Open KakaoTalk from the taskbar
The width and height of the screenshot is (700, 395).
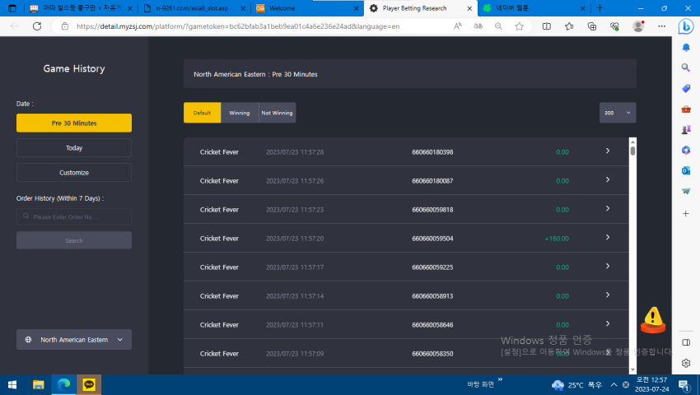pos(89,384)
